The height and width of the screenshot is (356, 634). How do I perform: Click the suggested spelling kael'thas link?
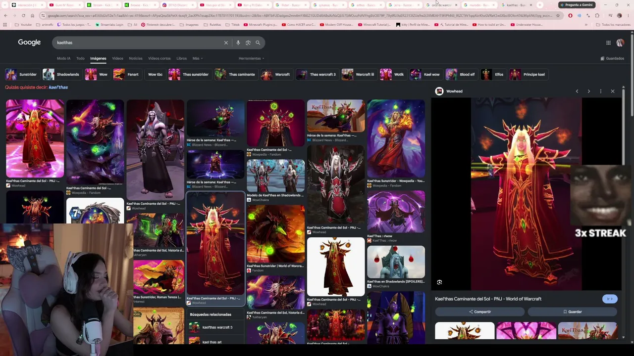click(58, 88)
